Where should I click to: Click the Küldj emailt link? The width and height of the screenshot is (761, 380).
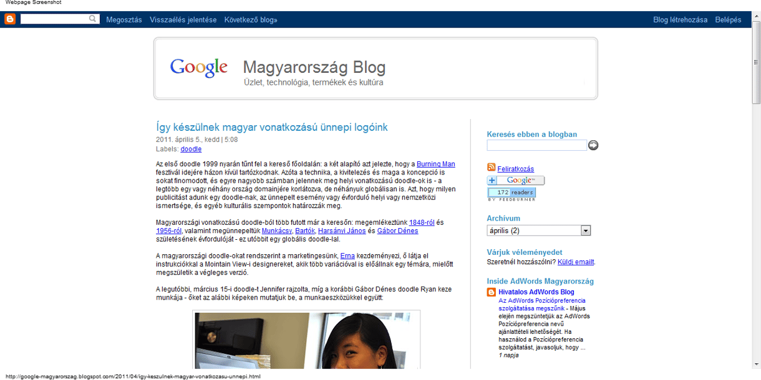[575, 262]
